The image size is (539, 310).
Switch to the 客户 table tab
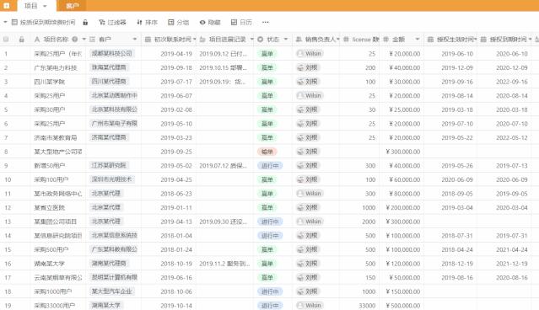72,6
